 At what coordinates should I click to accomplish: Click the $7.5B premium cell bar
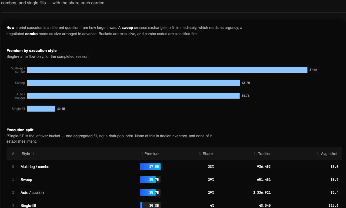click(x=150, y=167)
